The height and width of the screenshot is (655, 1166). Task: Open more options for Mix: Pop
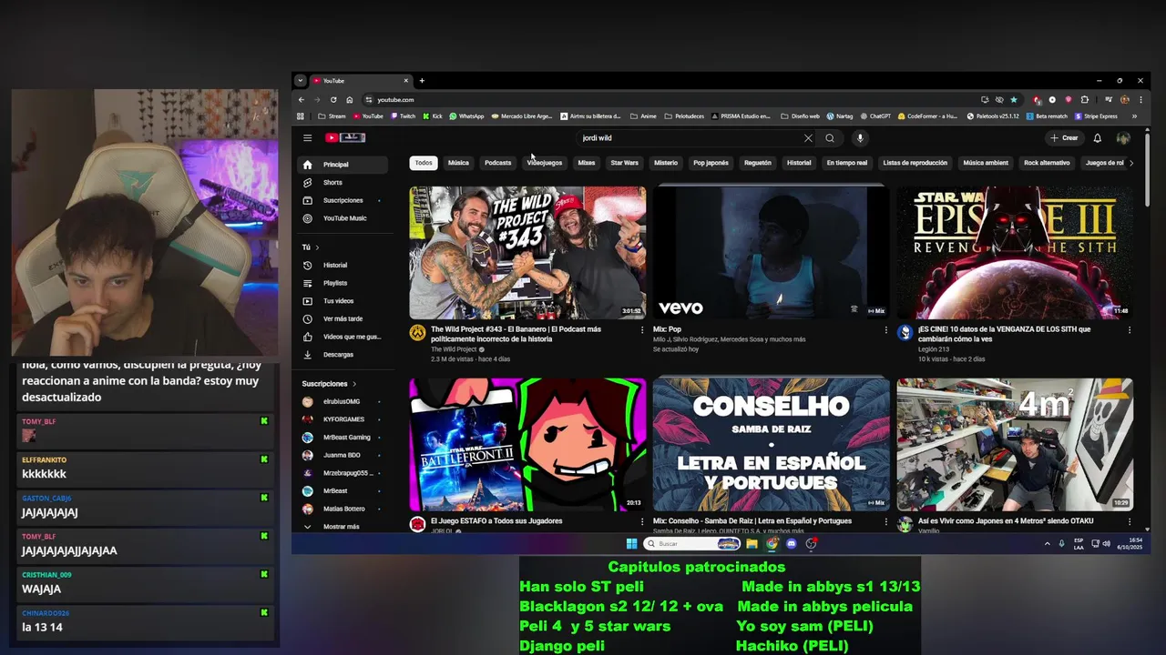[x=885, y=330]
